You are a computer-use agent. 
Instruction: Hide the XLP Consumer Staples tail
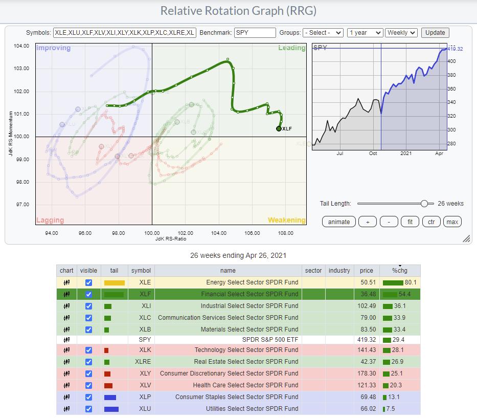tap(89, 397)
